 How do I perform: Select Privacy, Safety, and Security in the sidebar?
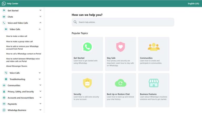[21, 92]
